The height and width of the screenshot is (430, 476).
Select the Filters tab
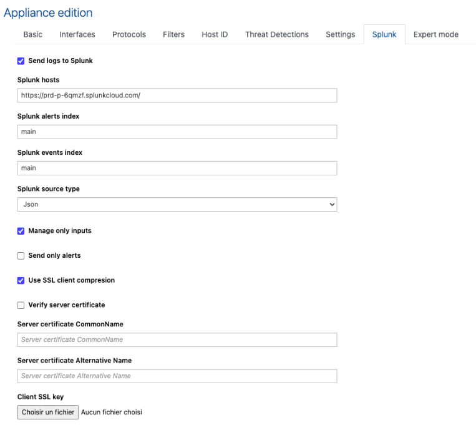(x=173, y=34)
